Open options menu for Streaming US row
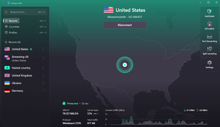Screen dimensions: 220x127 point(43,58)
